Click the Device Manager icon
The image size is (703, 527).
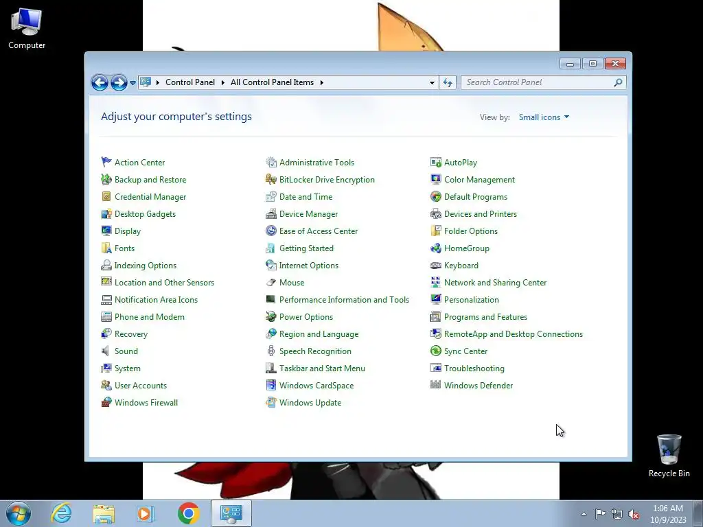point(270,214)
